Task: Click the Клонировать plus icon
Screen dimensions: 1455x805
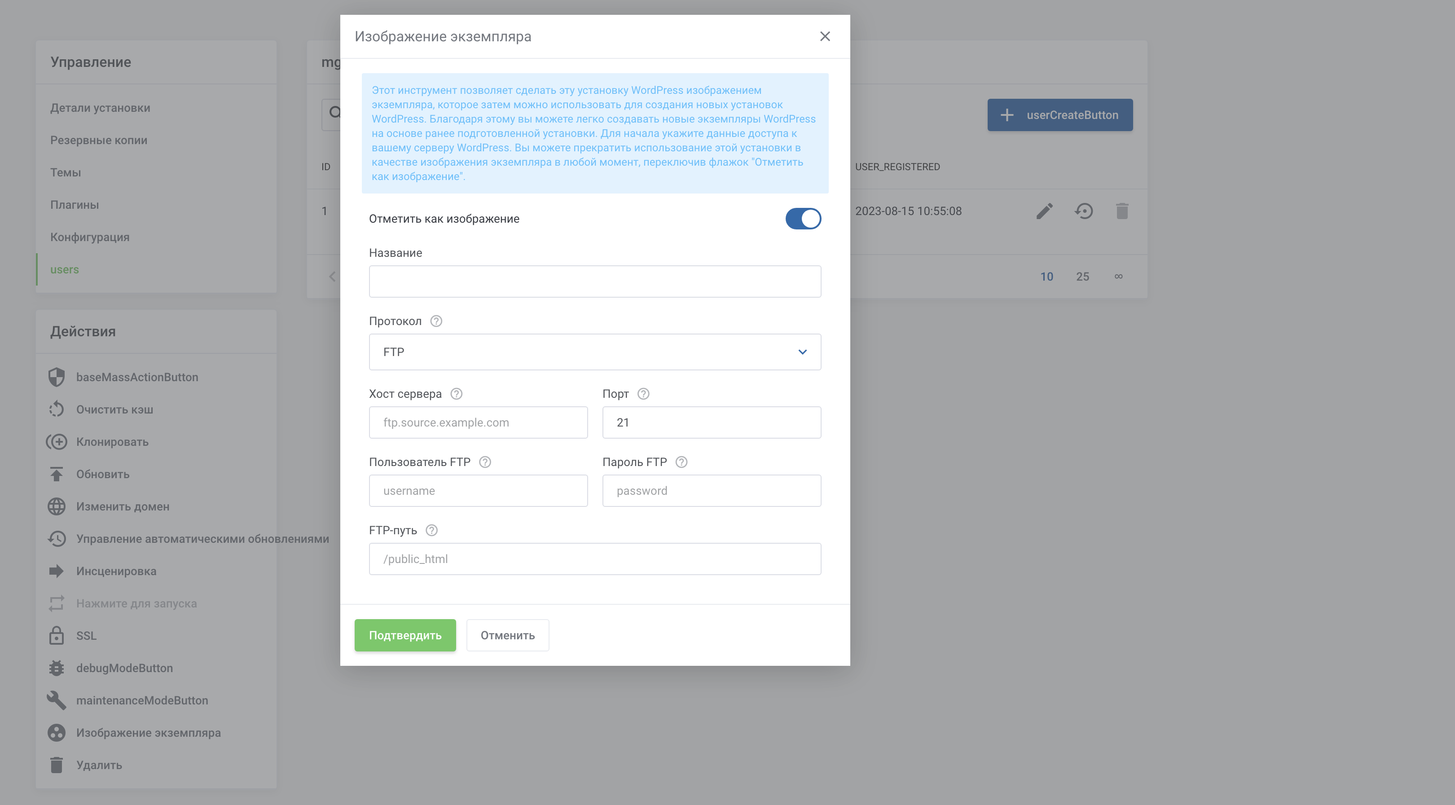Action: coord(57,442)
